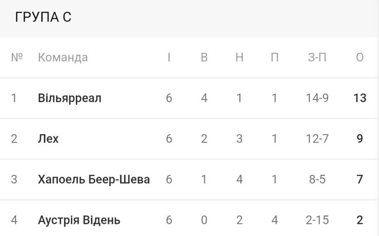Click Аустрія Відень's 2 points value

tap(359, 220)
